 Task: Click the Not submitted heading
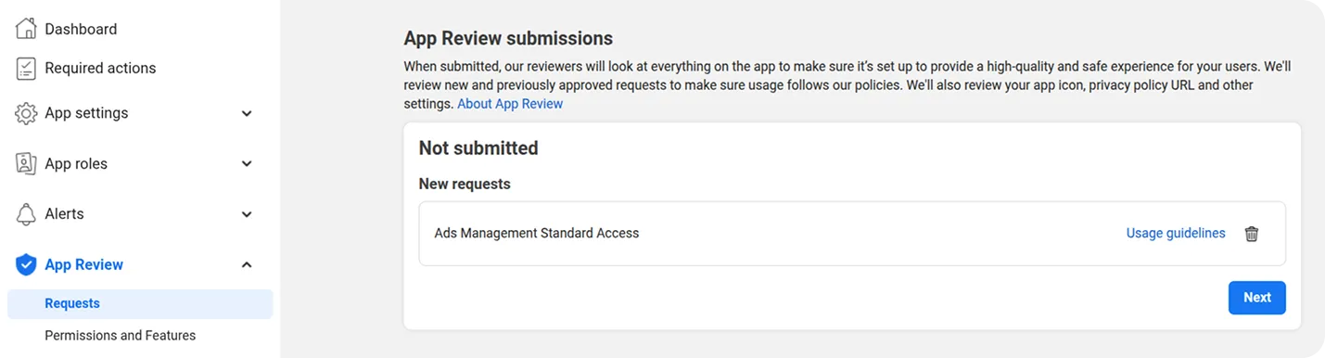[478, 148]
